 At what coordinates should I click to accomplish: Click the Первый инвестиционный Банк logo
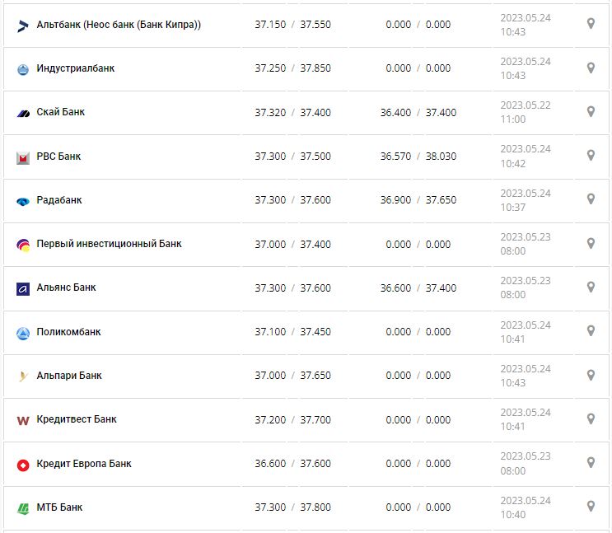click(23, 245)
